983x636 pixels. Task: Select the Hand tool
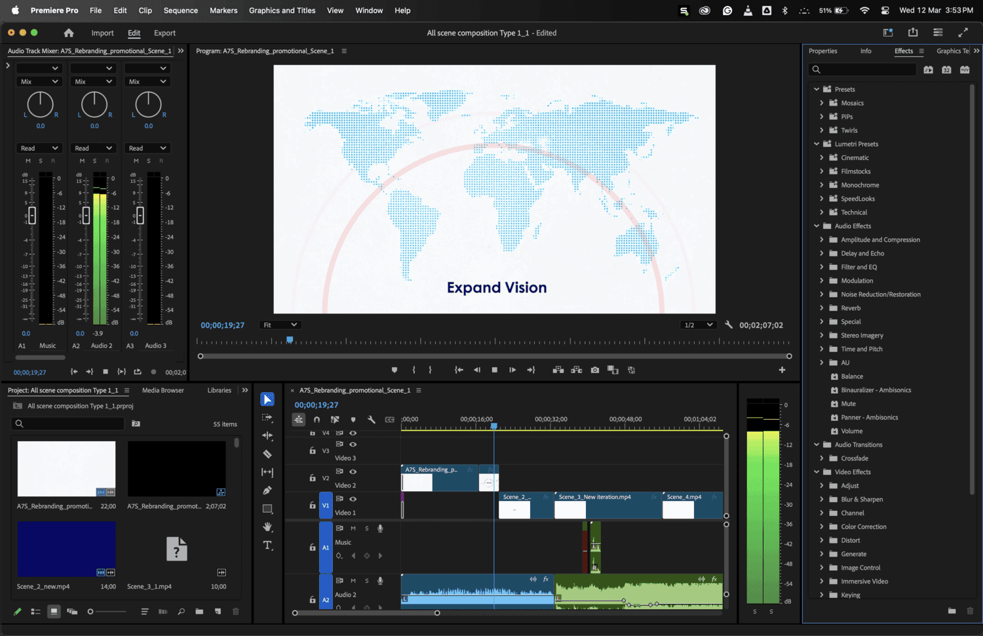click(267, 527)
